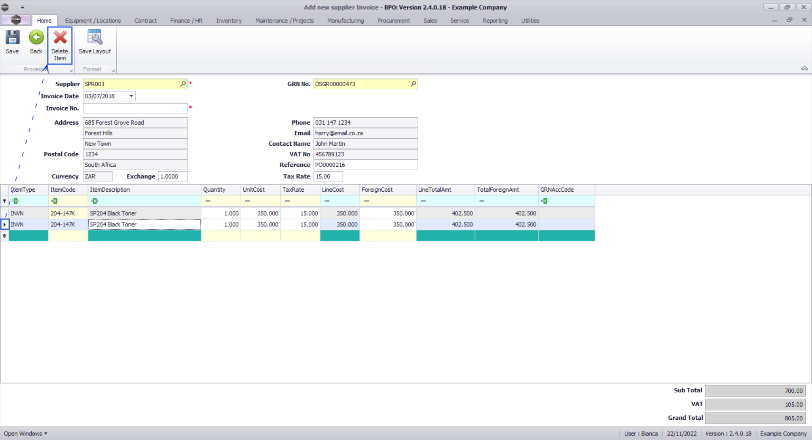Open the quick access toolbar dropdown arrow
Screen dimensions: 812x440
point(22,7)
